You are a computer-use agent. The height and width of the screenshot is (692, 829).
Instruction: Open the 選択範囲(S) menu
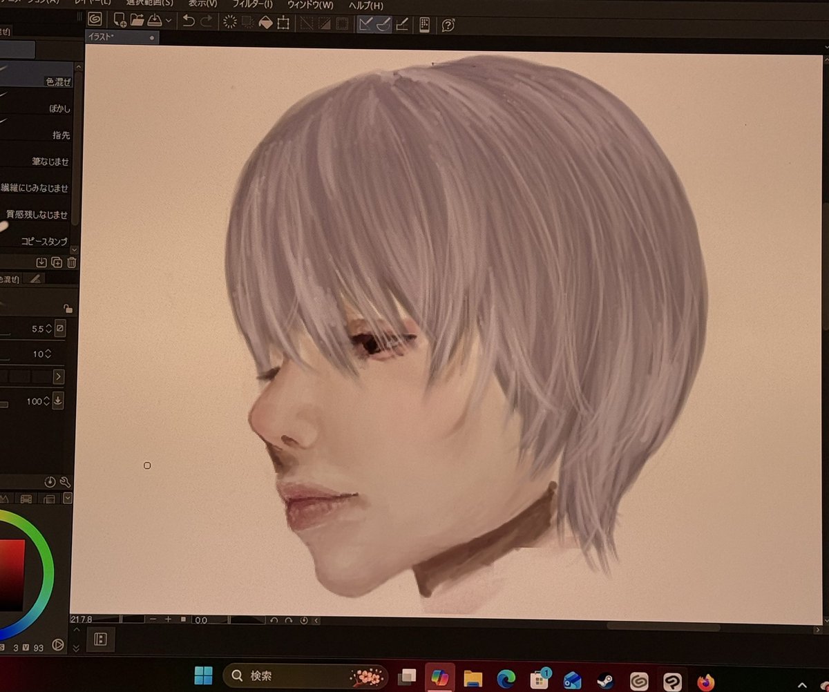coord(149,3)
